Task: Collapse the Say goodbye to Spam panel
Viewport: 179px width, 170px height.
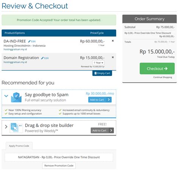Action: (6, 96)
